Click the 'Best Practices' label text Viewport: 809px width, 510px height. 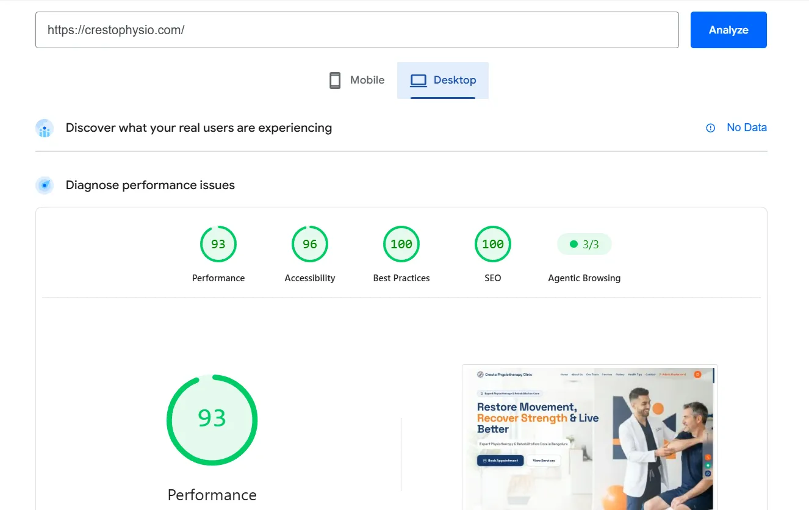(401, 278)
